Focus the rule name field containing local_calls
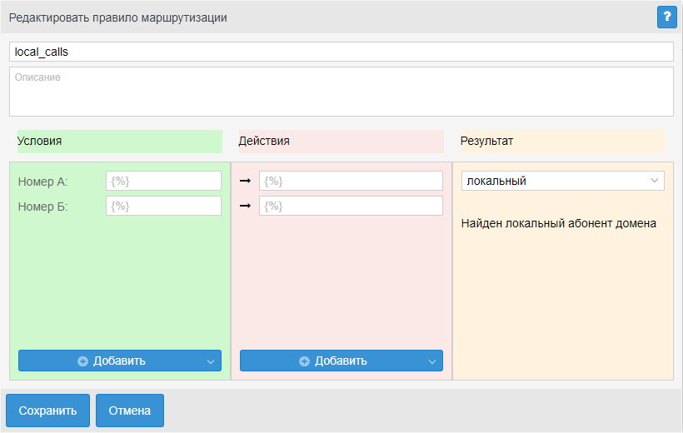This screenshot has width=683, height=433. click(341, 52)
